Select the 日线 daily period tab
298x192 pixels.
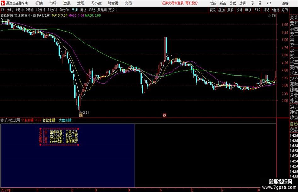pos(74,10)
